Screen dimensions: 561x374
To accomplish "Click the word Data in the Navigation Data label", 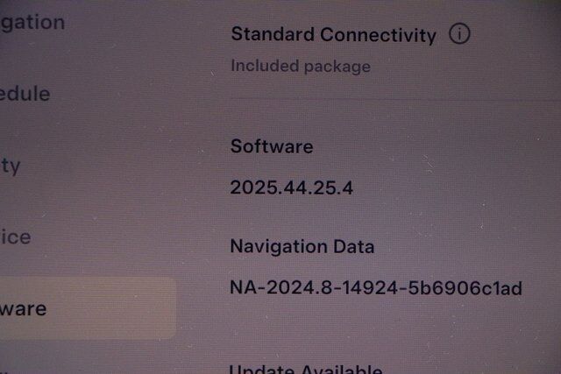I will tap(354, 247).
